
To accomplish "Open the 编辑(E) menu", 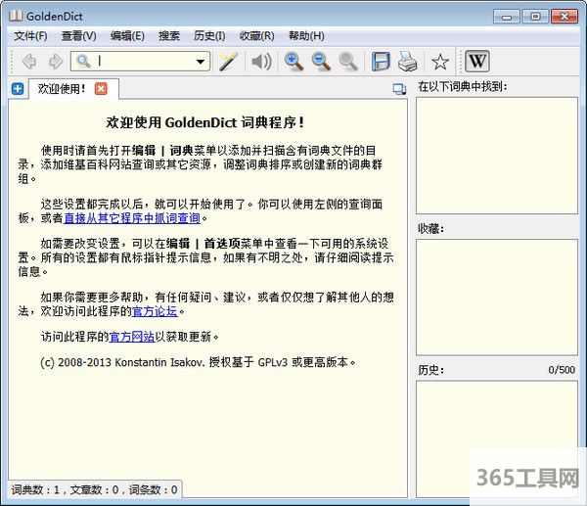I will click(x=127, y=36).
